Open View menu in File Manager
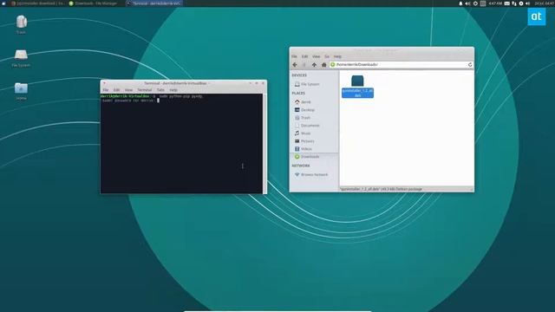Screen dimensions: 555x312 point(316,56)
